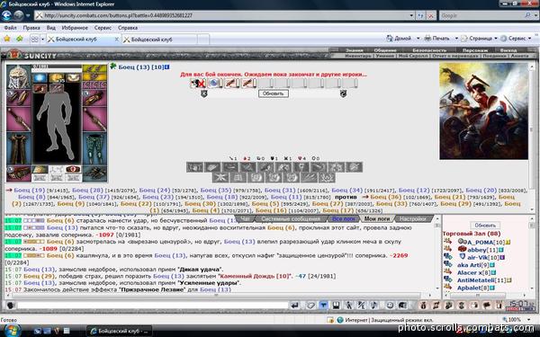This screenshot has width=540, height=337.
Task: Open the Quick Tabs dropdown arrow
Action: [x=42, y=40]
